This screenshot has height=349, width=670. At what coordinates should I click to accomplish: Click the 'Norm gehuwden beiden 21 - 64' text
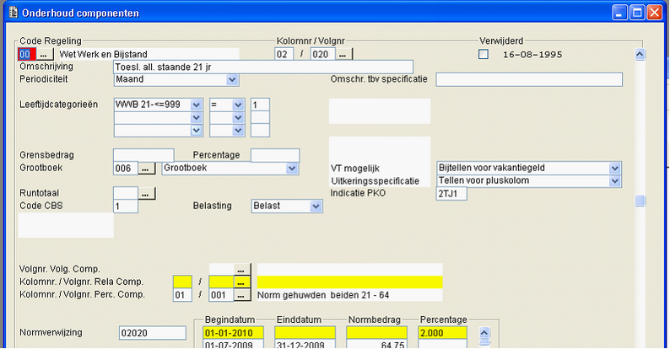click(323, 295)
